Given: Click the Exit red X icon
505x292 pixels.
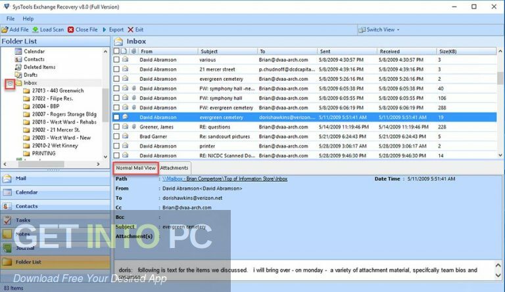Looking at the screenshot, I should coord(130,30).
